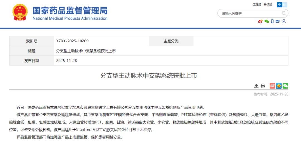Click the 发布日期 label cell
Image resolution: width=301 pixels, height=143 pixels.
(32, 61)
